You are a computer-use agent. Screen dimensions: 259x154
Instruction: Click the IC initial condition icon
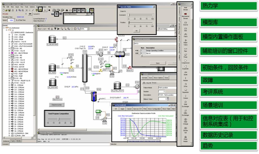(57, 13)
